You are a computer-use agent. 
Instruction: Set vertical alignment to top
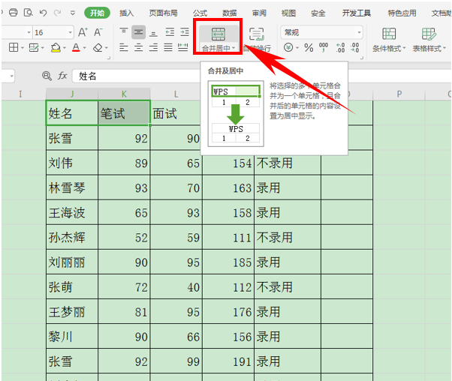124,31
